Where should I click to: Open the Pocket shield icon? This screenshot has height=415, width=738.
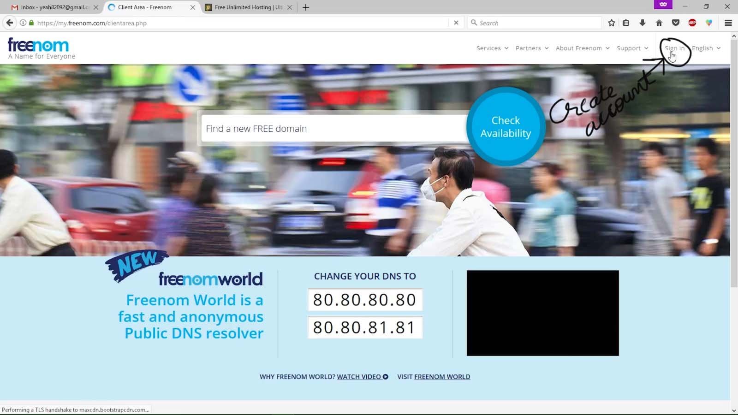(676, 23)
